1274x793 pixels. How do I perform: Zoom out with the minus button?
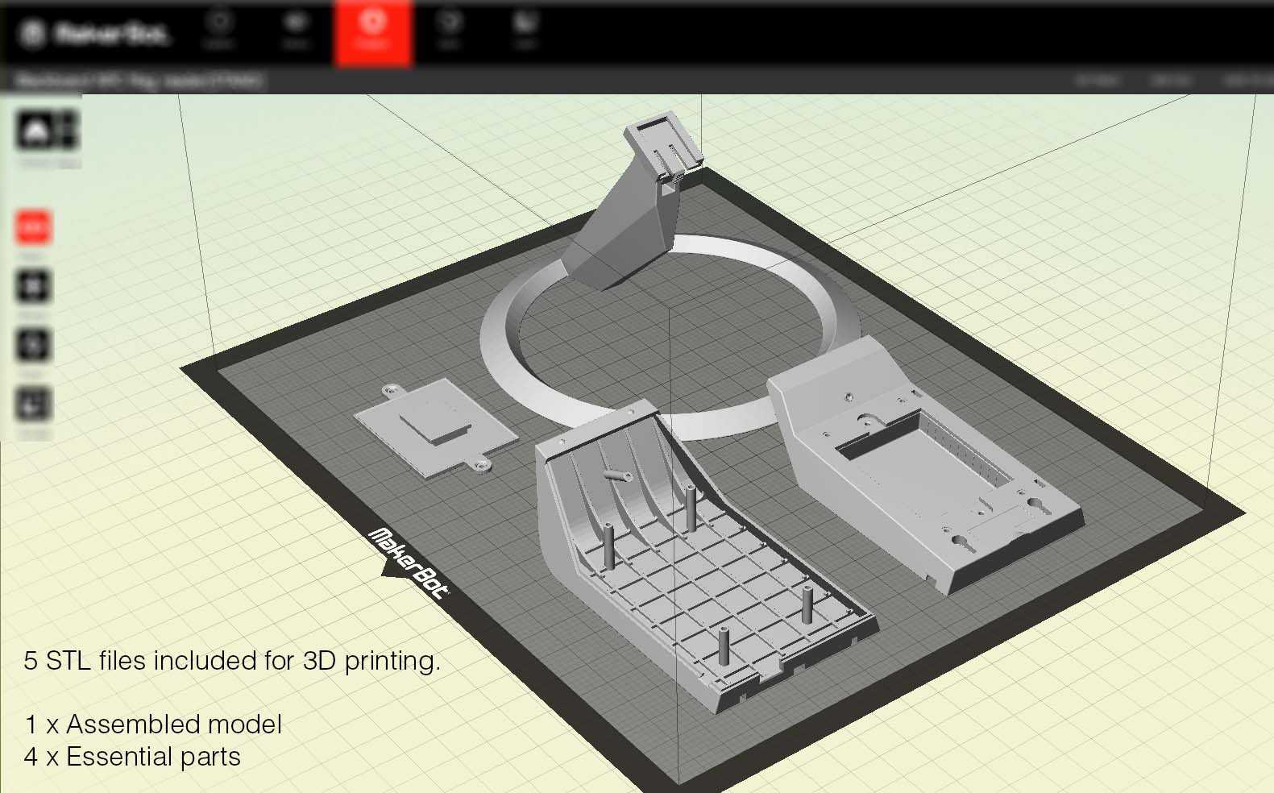(x=68, y=139)
